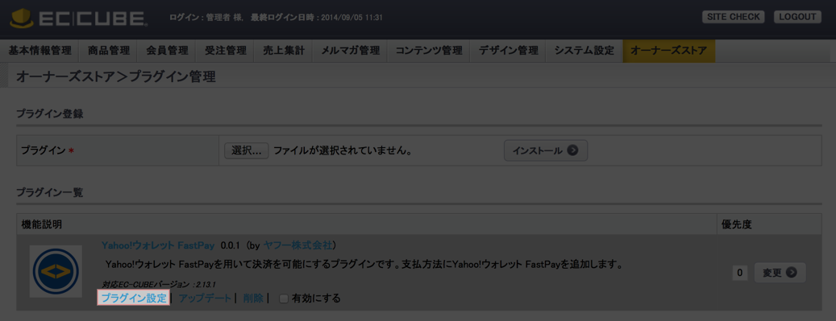This screenshot has height=321, width=836.
Task: Click the 変更 button
Action: (x=780, y=273)
